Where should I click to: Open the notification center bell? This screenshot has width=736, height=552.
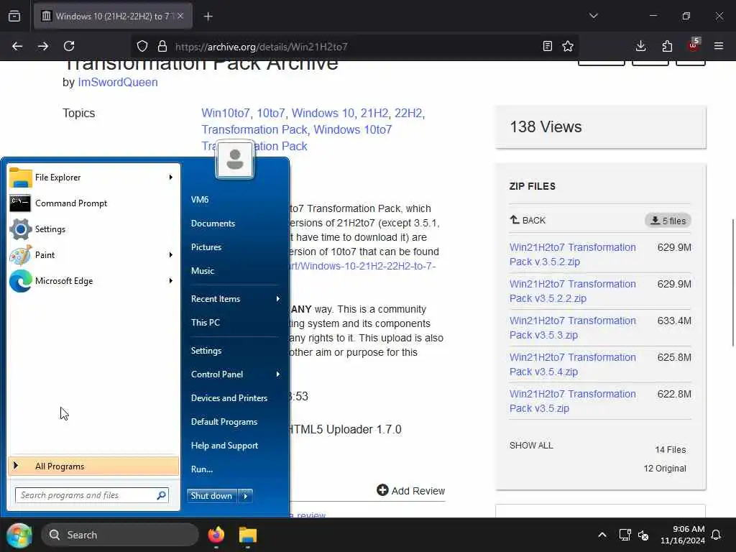pos(717,535)
